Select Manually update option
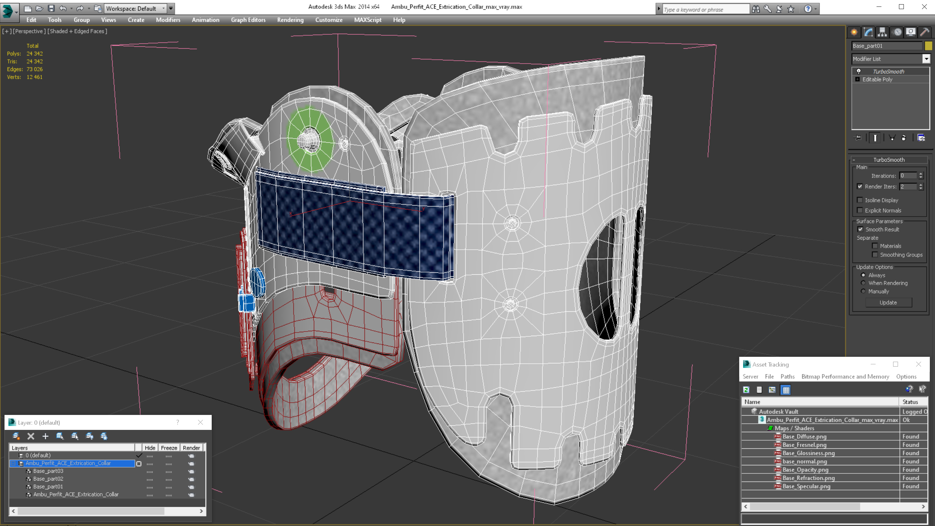The width and height of the screenshot is (935, 526). [863, 291]
